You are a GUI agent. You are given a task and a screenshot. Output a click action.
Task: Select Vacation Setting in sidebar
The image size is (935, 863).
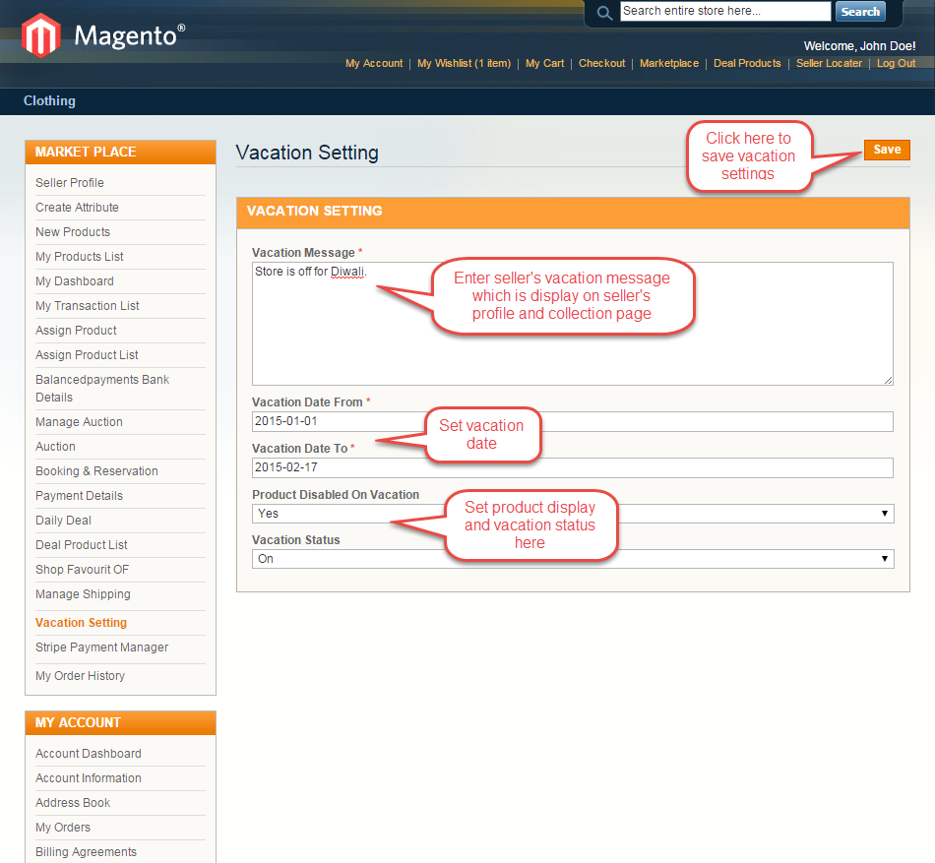click(x=81, y=623)
